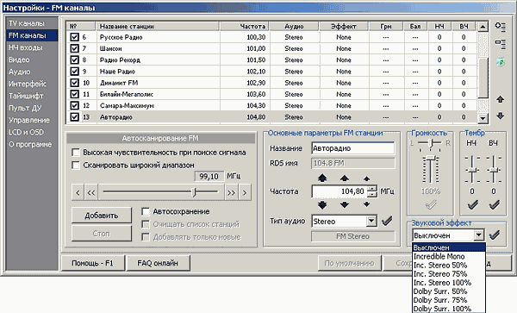The image size is (517, 313).
Task: Choose Inc. Stereo 75% effect
Action: [x=449, y=273]
